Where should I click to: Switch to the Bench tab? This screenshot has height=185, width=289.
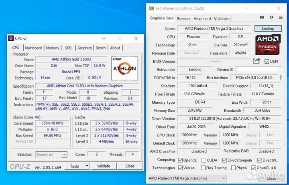point(101,48)
